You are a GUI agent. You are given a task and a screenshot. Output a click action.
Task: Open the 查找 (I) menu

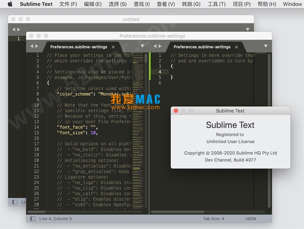pyautogui.click(x=142, y=4)
